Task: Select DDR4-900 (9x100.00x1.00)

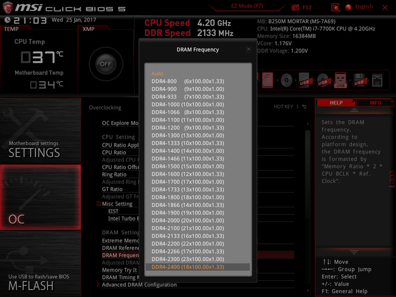Action: (188, 89)
